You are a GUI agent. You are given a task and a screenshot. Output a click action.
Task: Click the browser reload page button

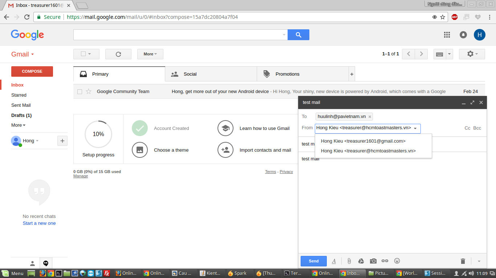click(27, 17)
